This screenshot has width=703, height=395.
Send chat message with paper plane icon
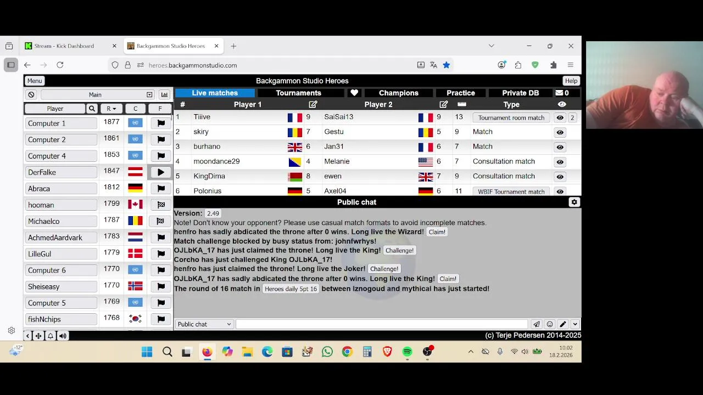(537, 324)
